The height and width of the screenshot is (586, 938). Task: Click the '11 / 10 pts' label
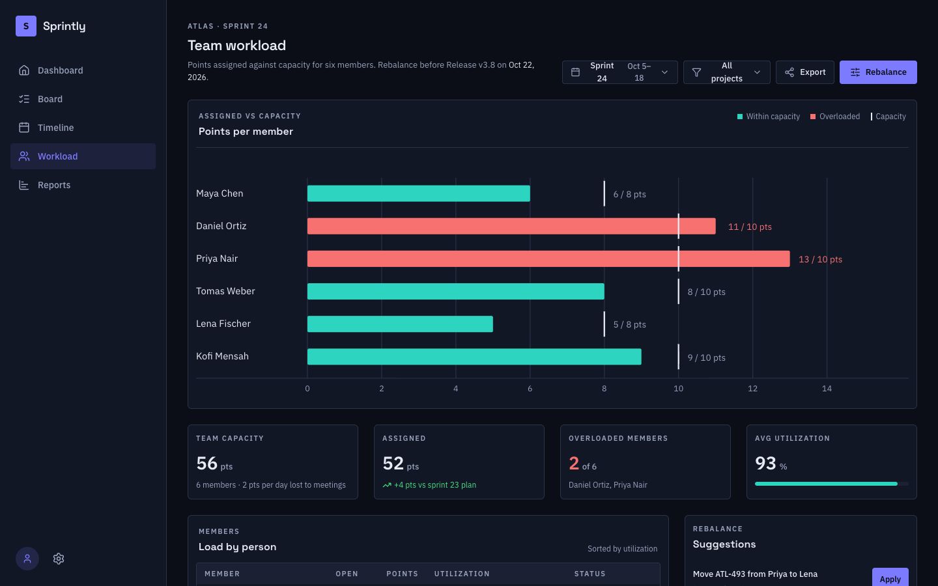tap(750, 227)
